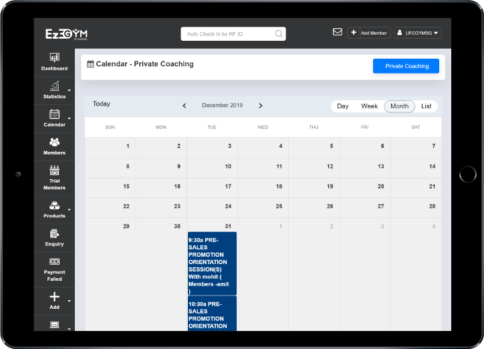Open the Payment Failed icon
The image size is (484, 349).
tap(54, 261)
